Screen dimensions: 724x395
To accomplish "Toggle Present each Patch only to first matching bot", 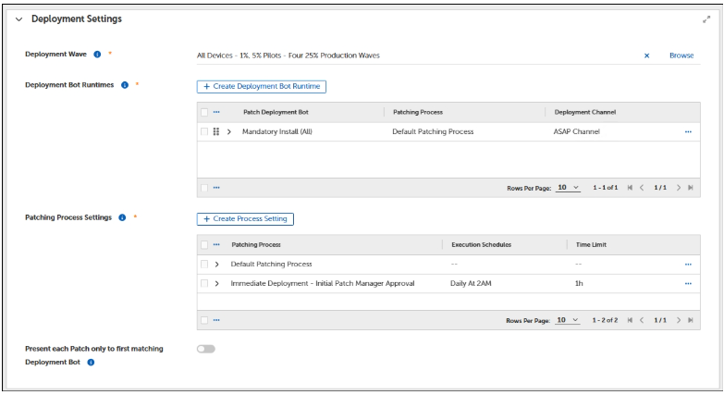I will (x=205, y=349).
